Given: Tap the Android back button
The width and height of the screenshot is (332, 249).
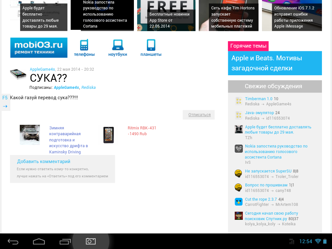Looking at the screenshot, I should [13, 241].
